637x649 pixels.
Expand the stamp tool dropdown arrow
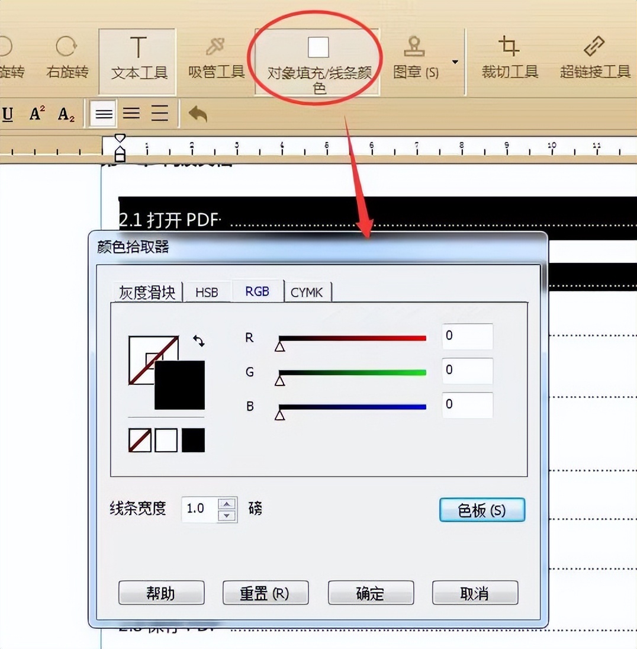455,62
